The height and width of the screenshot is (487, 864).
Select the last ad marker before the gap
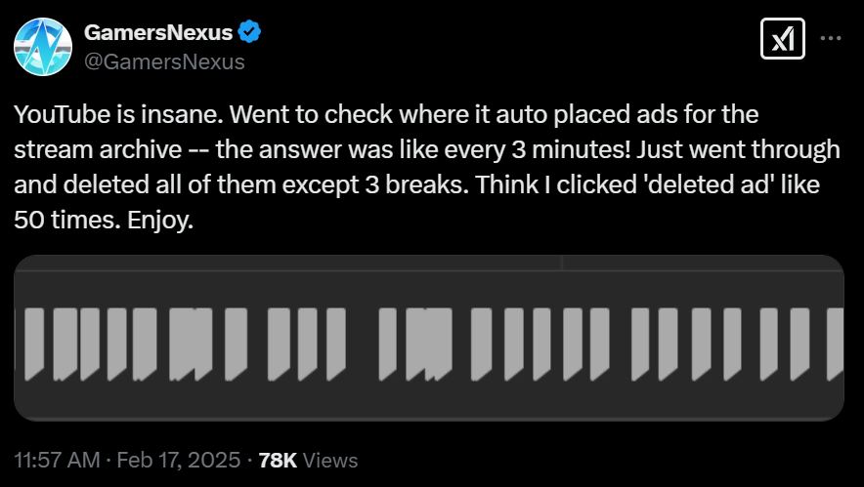coord(335,344)
